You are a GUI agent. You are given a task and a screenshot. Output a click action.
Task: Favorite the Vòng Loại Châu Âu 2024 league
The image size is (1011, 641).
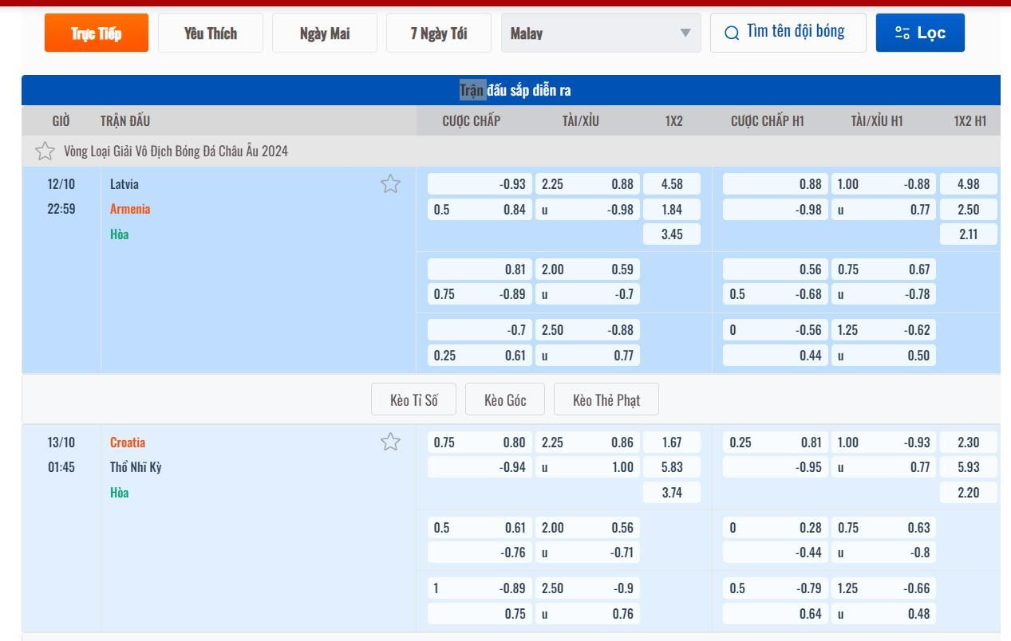[x=45, y=151]
